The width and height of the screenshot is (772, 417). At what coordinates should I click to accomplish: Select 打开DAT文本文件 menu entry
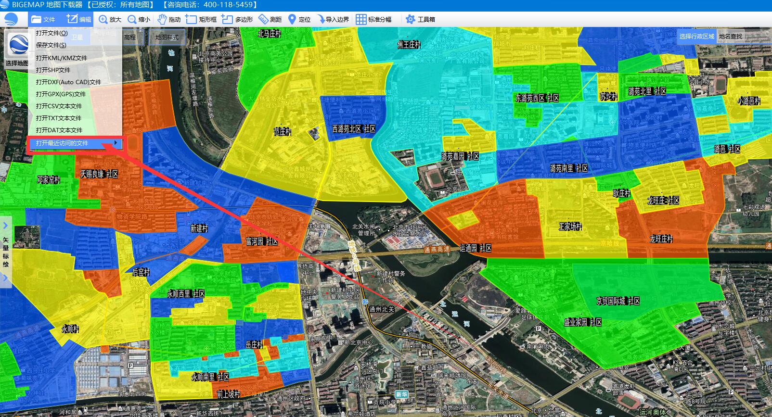tap(59, 130)
